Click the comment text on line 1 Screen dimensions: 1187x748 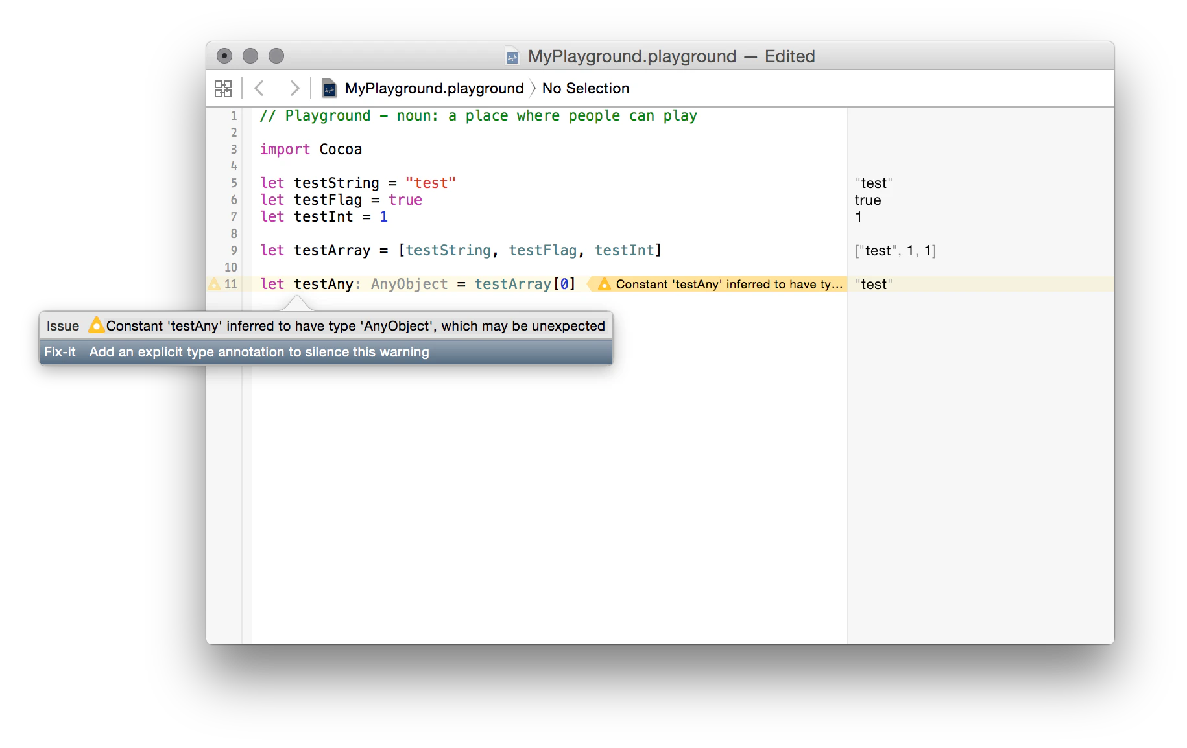(x=478, y=116)
